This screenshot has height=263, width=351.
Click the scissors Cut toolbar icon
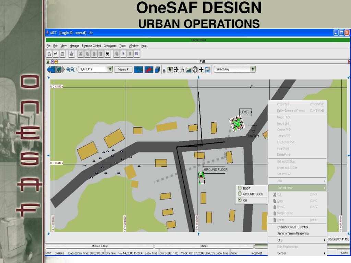81,54
